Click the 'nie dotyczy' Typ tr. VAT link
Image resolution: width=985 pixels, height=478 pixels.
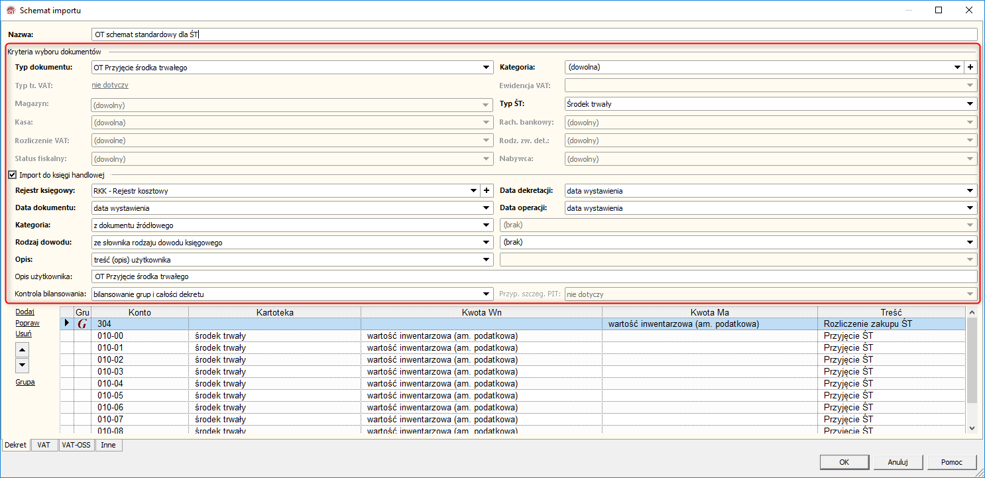tap(110, 85)
